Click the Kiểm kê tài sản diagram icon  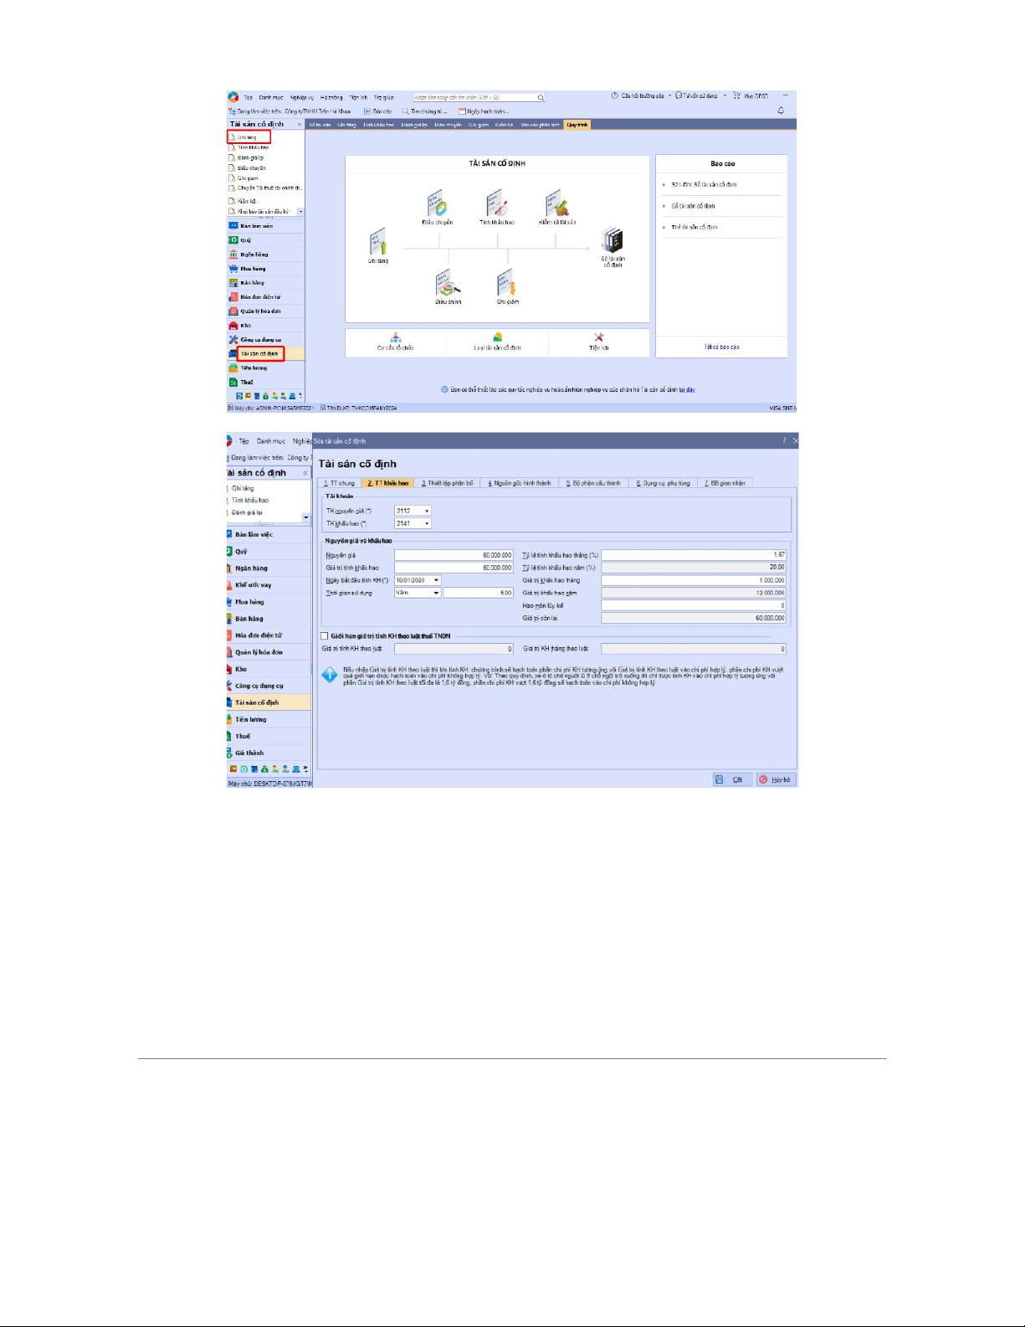pos(557,205)
